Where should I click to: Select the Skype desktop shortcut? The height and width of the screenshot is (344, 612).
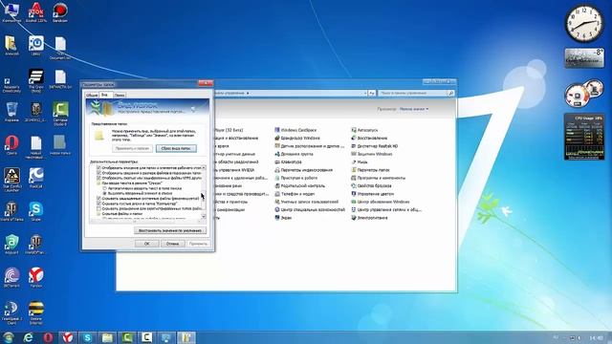point(35,211)
